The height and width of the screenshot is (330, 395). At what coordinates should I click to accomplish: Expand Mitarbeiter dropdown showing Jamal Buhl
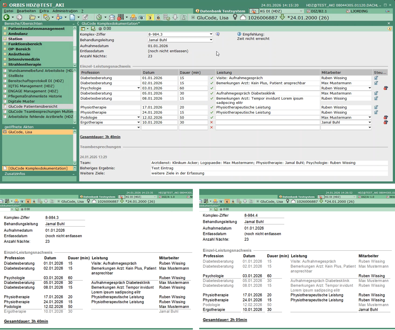[370, 122]
